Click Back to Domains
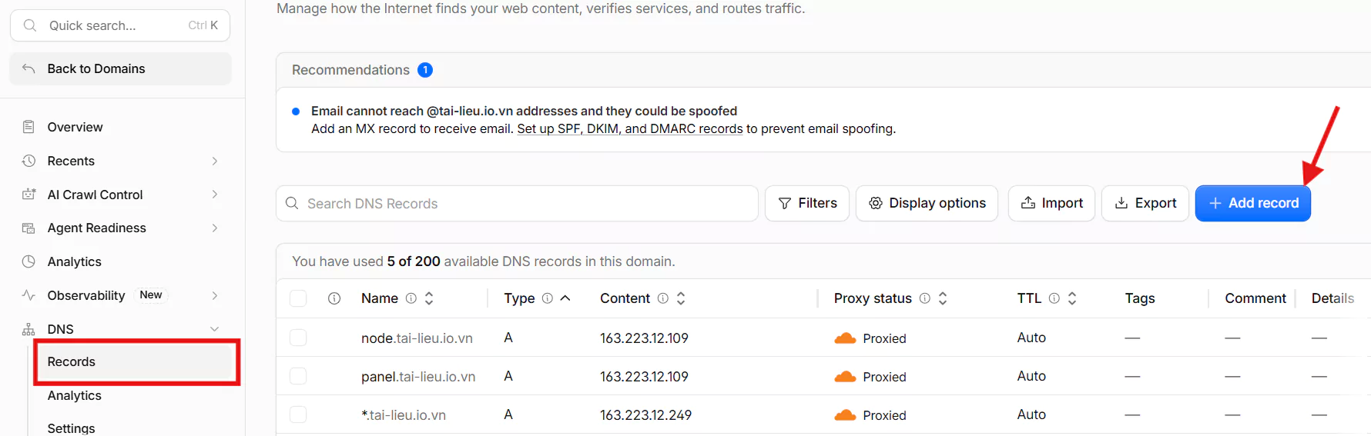1371x436 pixels. tap(120, 68)
